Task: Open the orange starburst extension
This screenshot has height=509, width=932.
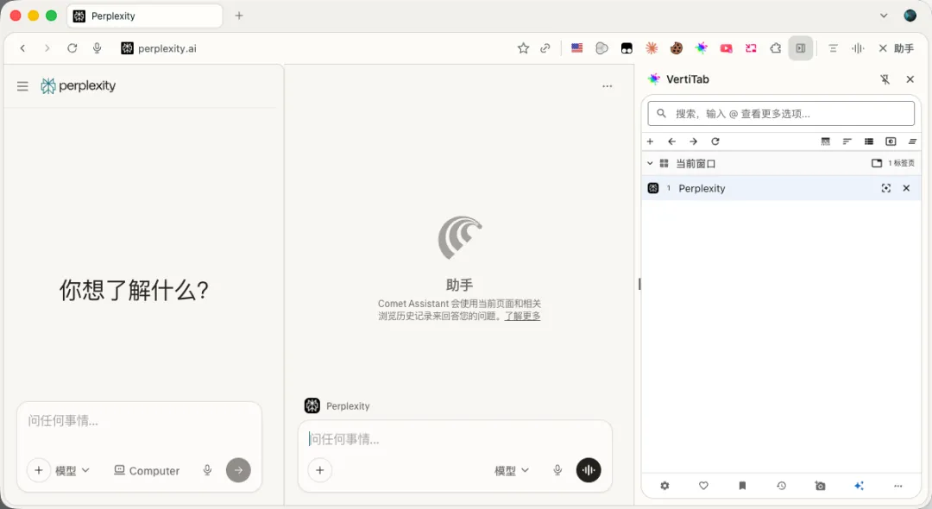Action: [x=652, y=48]
